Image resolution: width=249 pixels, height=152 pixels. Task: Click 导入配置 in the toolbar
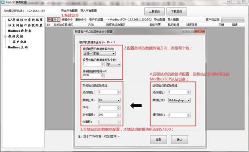173,20
